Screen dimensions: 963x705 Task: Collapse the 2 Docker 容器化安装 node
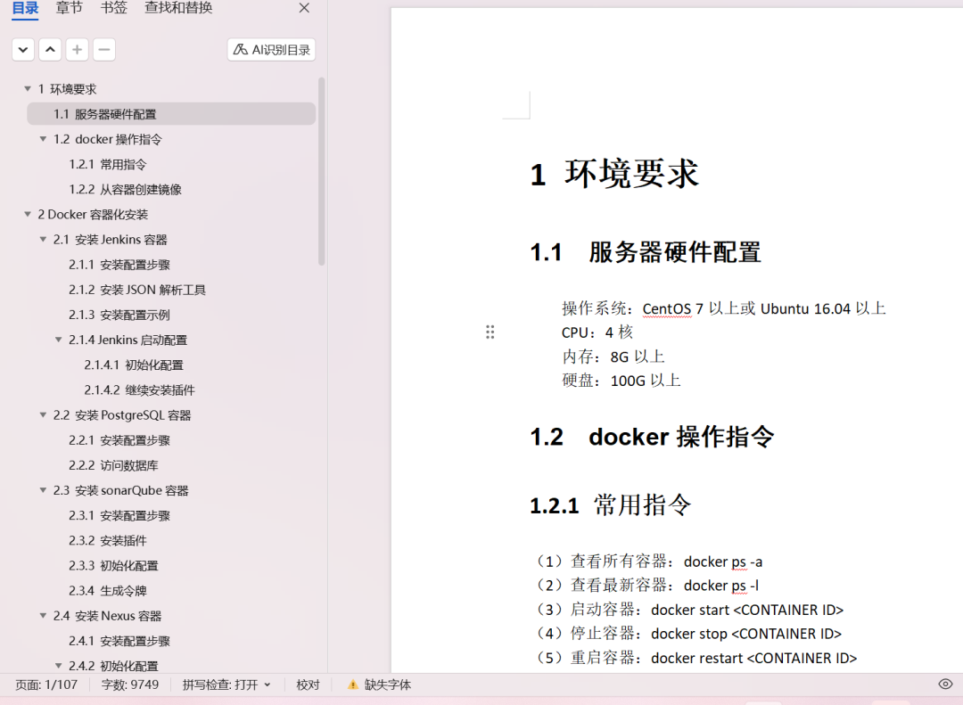tap(28, 214)
